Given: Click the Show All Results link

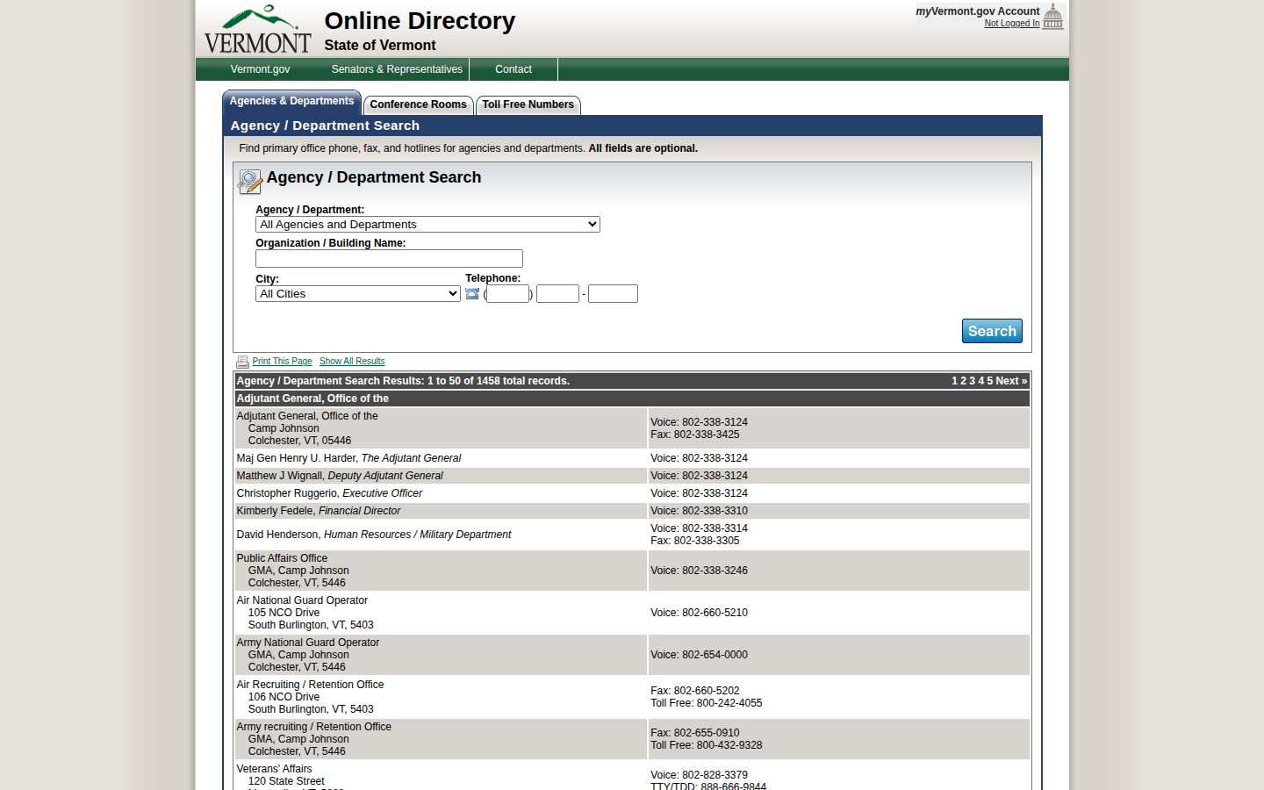Looking at the screenshot, I should 352,362.
